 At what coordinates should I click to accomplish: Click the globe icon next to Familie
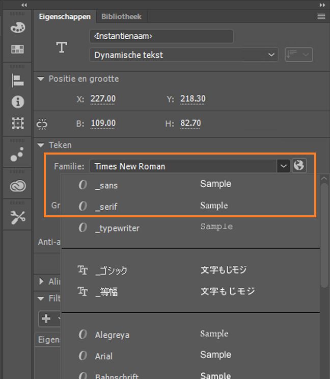299,166
